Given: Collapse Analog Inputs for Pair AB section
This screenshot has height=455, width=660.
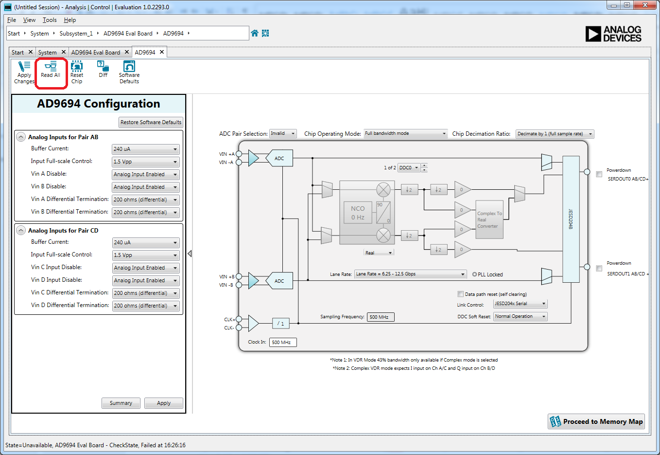Looking at the screenshot, I should pyautogui.click(x=21, y=137).
